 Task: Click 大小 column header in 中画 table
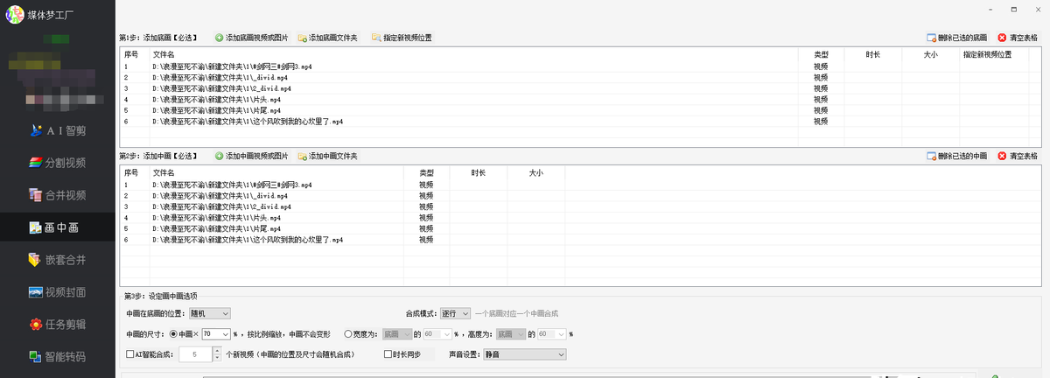(x=535, y=173)
